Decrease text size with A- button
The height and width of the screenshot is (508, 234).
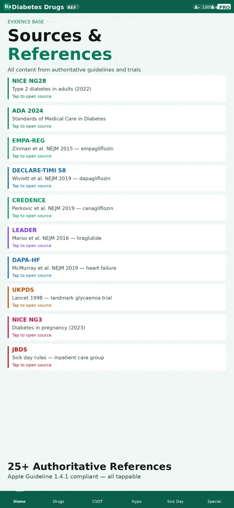pos(197,7)
